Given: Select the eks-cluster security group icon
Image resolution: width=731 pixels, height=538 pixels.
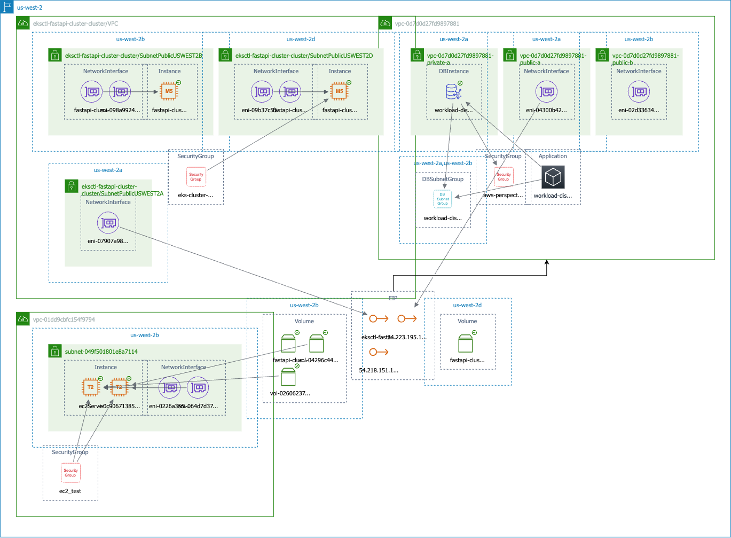Looking at the screenshot, I should coord(196,177).
